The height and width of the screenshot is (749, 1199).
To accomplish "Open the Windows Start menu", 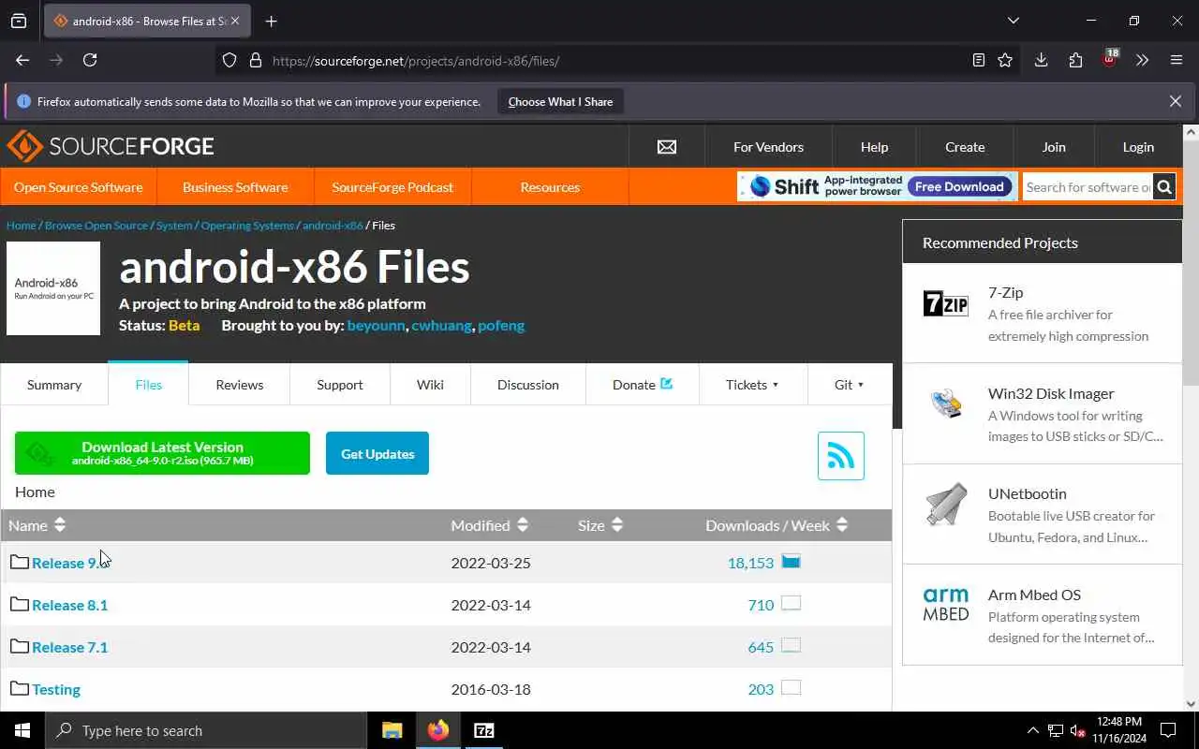I will [x=22, y=730].
